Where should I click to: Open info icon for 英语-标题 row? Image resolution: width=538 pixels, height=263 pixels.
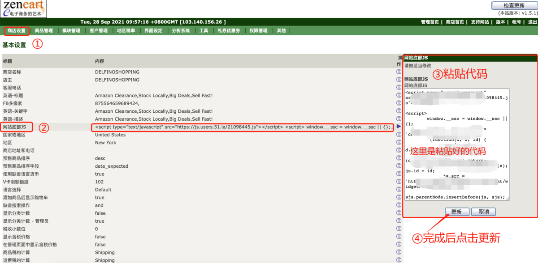(x=399, y=95)
